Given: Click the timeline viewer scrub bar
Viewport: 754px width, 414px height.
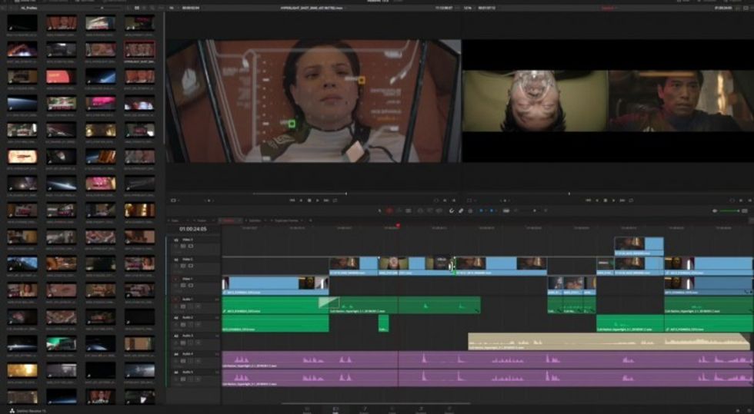Looking at the screenshot, I should (x=609, y=194).
